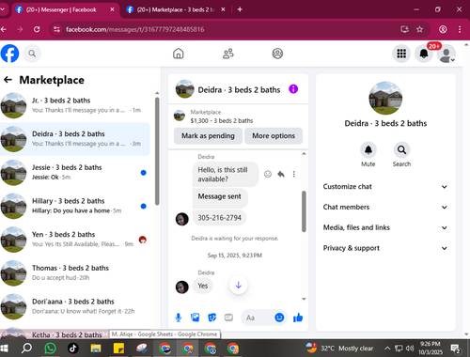Image resolution: width=470 pixels, height=357 pixels.
Task: Open TikTok from the taskbar
Action: click(73, 349)
